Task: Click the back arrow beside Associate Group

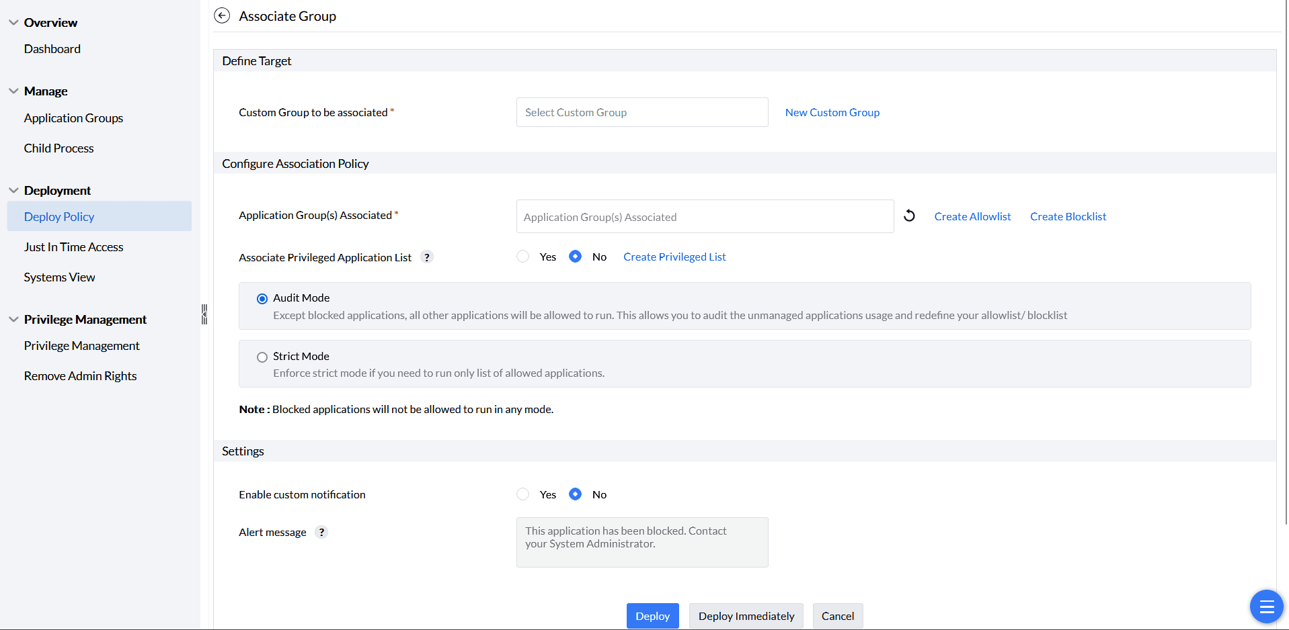Action: (222, 15)
